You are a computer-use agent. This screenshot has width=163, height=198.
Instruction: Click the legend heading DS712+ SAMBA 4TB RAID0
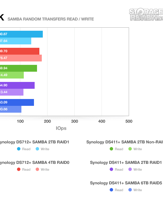[x=35, y=162]
